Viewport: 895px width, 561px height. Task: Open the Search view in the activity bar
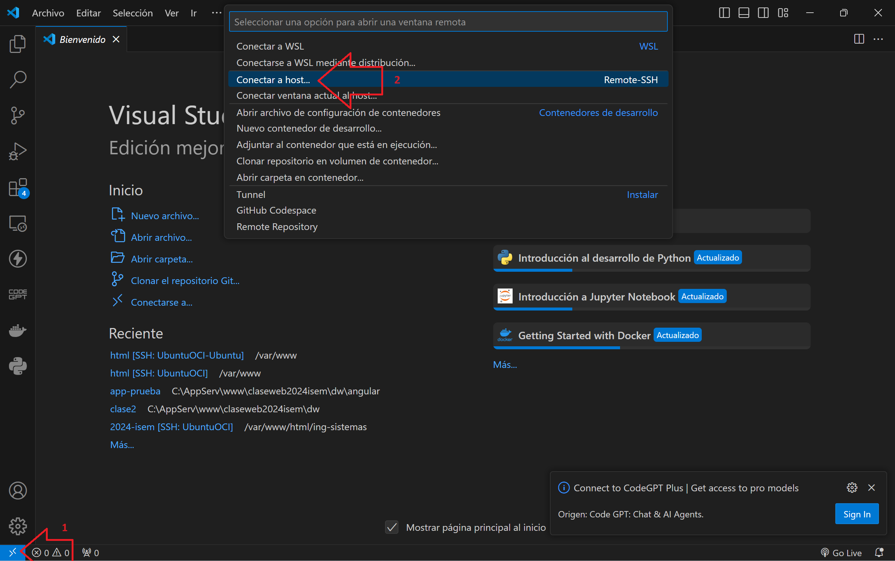[x=18, y=79]
